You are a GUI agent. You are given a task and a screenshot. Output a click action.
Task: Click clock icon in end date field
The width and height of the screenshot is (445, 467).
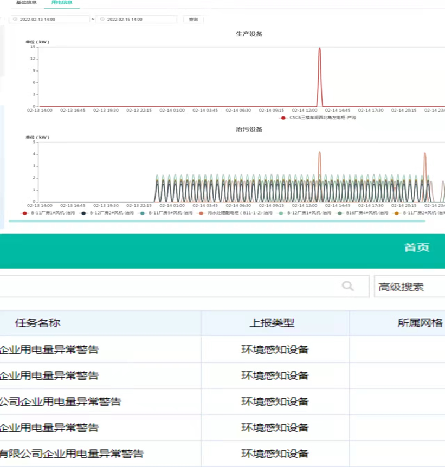click(102, 20)
